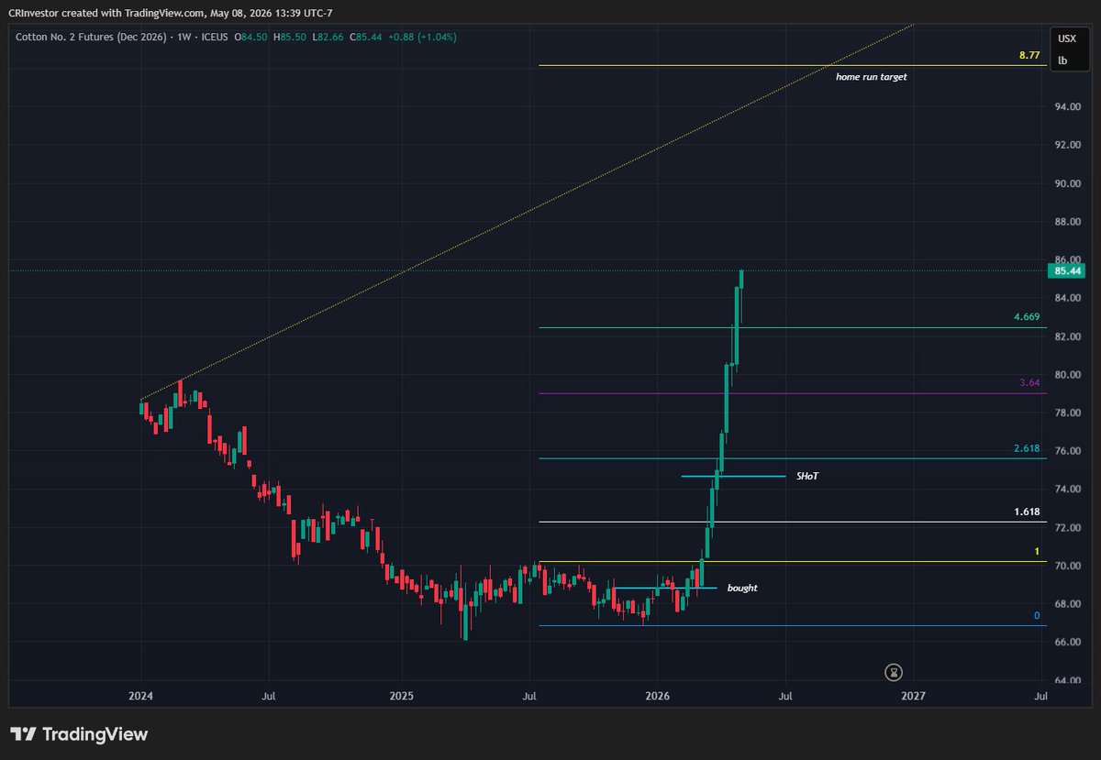Click the 'home run target' annotation text

(x=871, y=78)
